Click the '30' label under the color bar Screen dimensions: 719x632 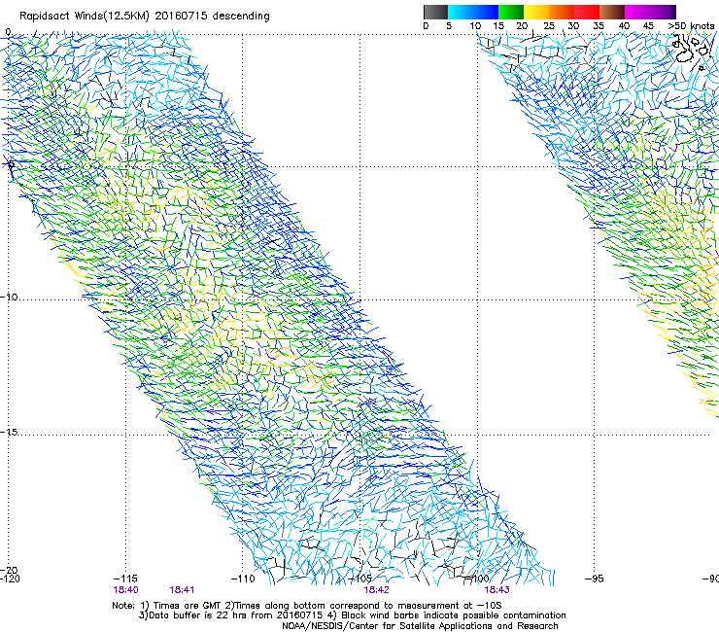[x=573, y=26]
